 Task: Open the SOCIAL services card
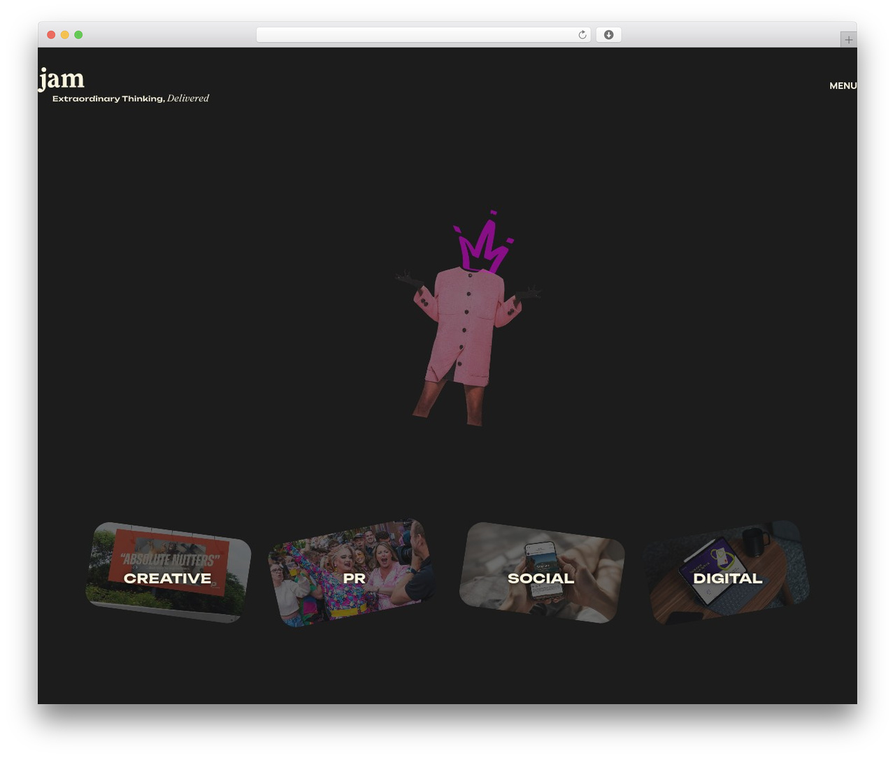click(x=542, y=573)
